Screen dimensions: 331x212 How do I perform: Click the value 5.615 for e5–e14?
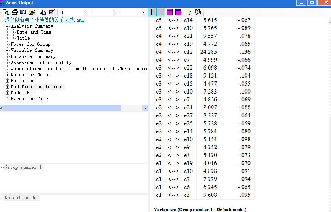210,20
